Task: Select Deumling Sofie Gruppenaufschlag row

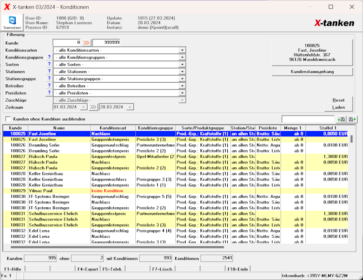Action: pyautogui.click(x=175, y=145)
